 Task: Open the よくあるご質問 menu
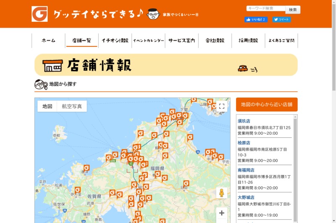(281, 41)
